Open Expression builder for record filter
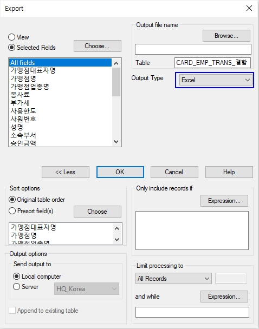 click(224, 201)
